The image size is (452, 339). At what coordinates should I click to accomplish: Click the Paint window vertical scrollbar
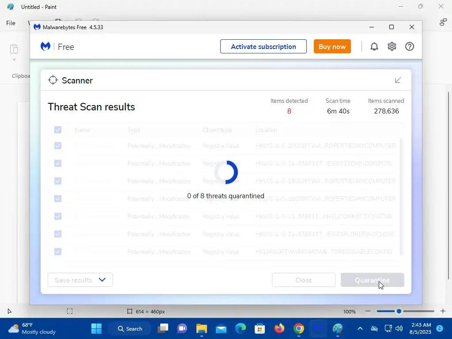tap(448, 186)
